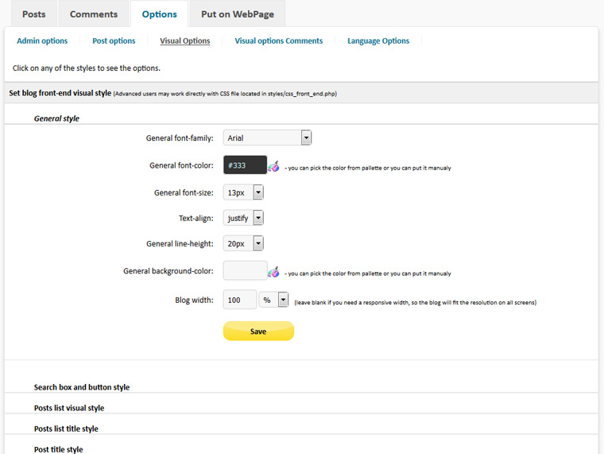Click the 'leave blank if you need a responsive width' note
The height and width of the screenshot is (454, 604).
click(x=415, y=303)
